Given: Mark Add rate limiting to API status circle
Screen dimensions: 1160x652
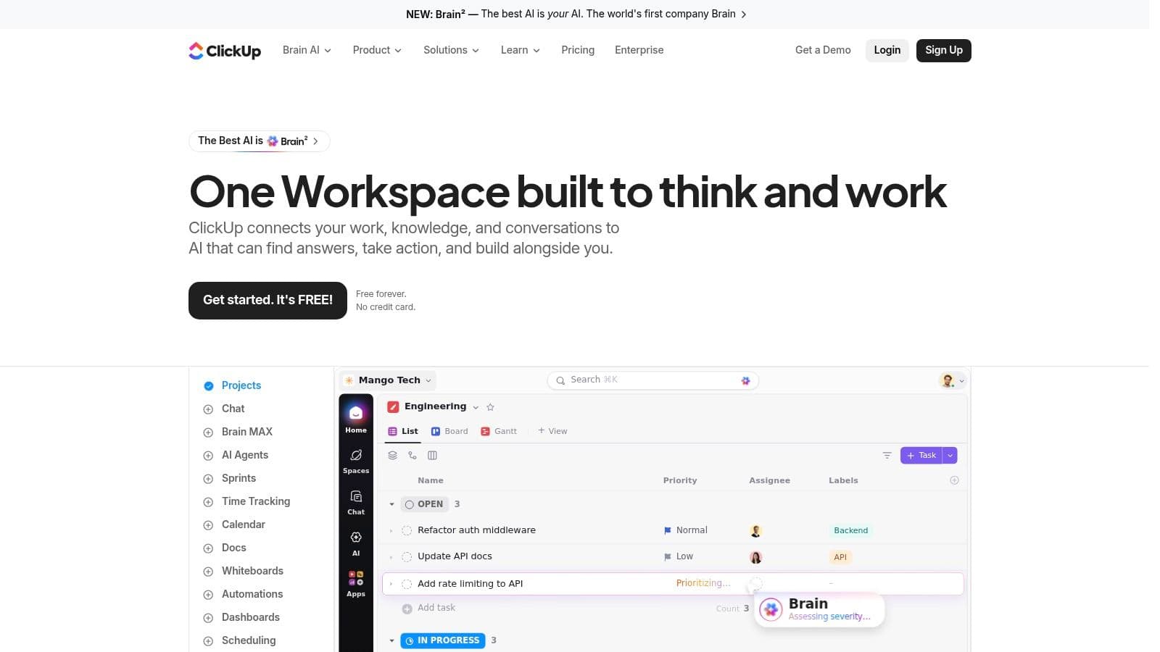Looking at the screenshot, I should tap(407, 584).
